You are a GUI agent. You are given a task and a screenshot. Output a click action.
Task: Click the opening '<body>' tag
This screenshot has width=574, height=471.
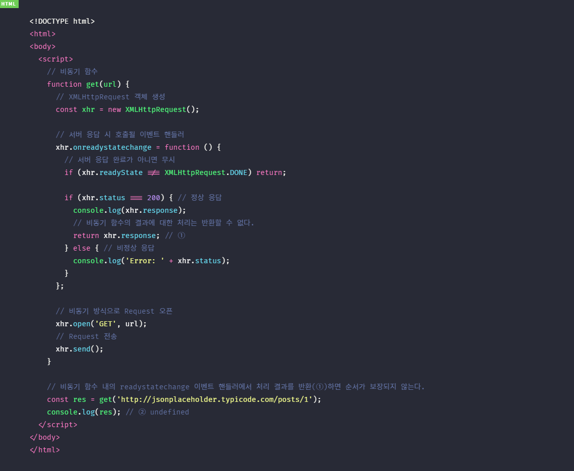click(x=42, y=46)
